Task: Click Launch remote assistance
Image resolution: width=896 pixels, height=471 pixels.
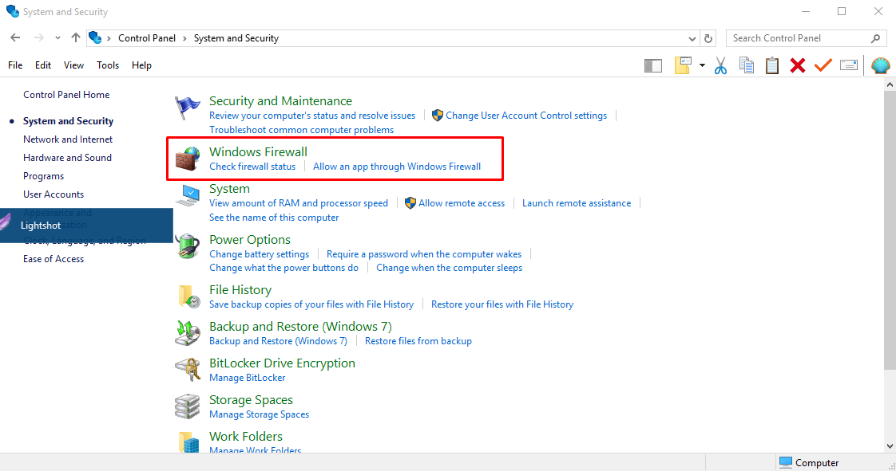Action: coord(577,203)
